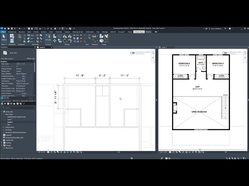Collapse the Floor Plans tree node
The height and width of the screenshot is (186, 249).
pos(4,114)
